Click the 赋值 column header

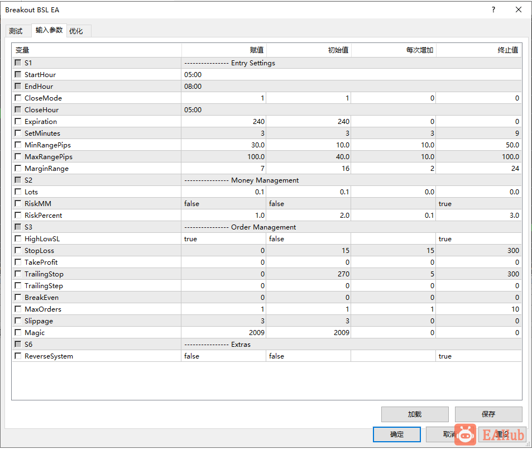[224, 50]
